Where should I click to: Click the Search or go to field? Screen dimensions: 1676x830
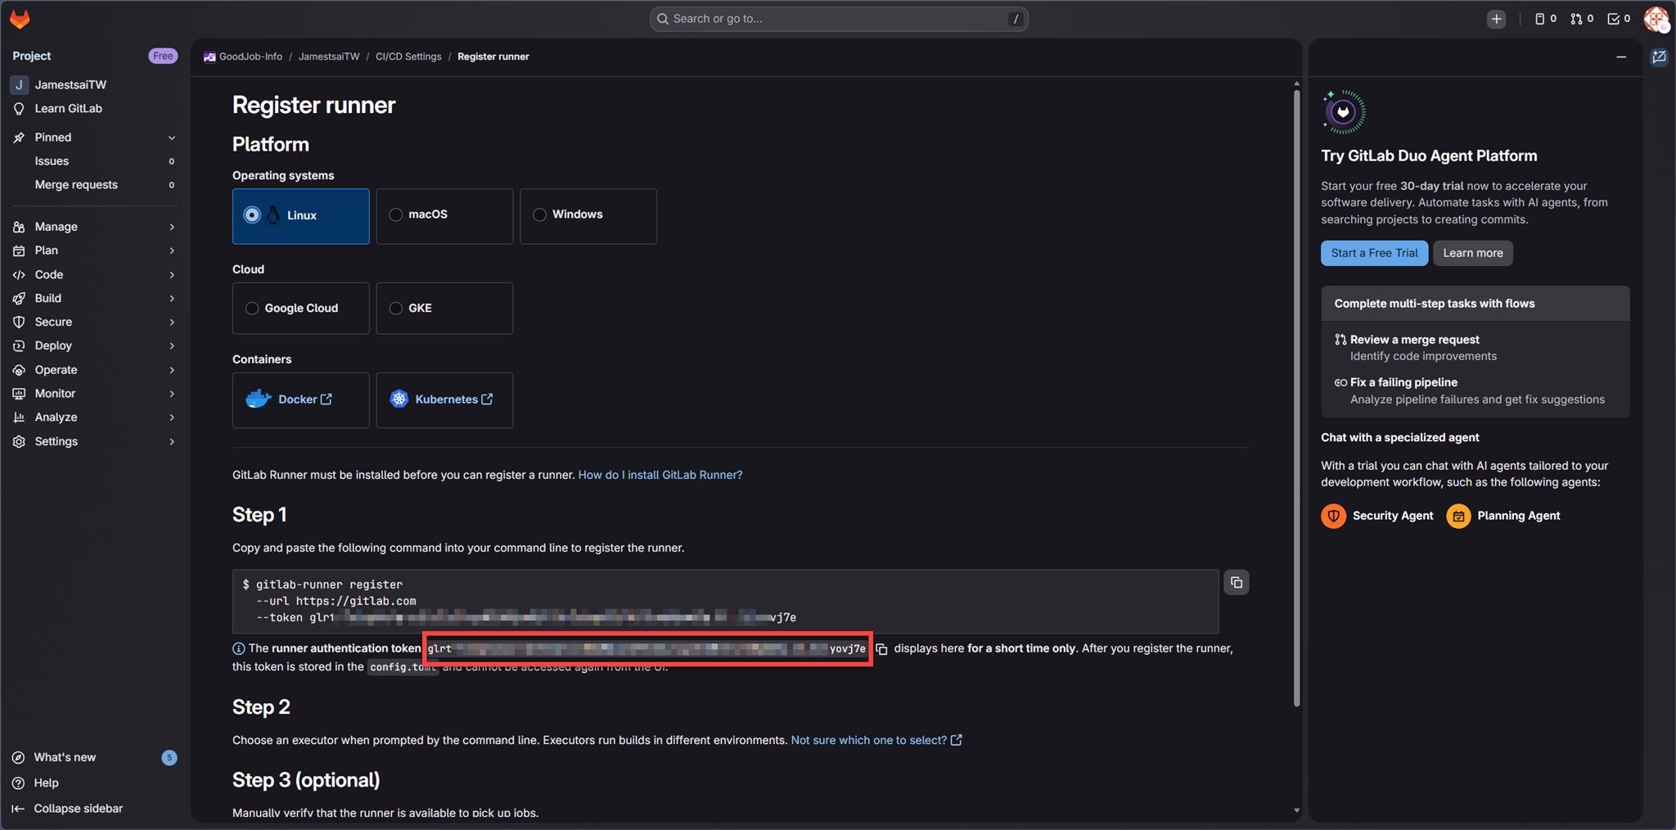838,19
